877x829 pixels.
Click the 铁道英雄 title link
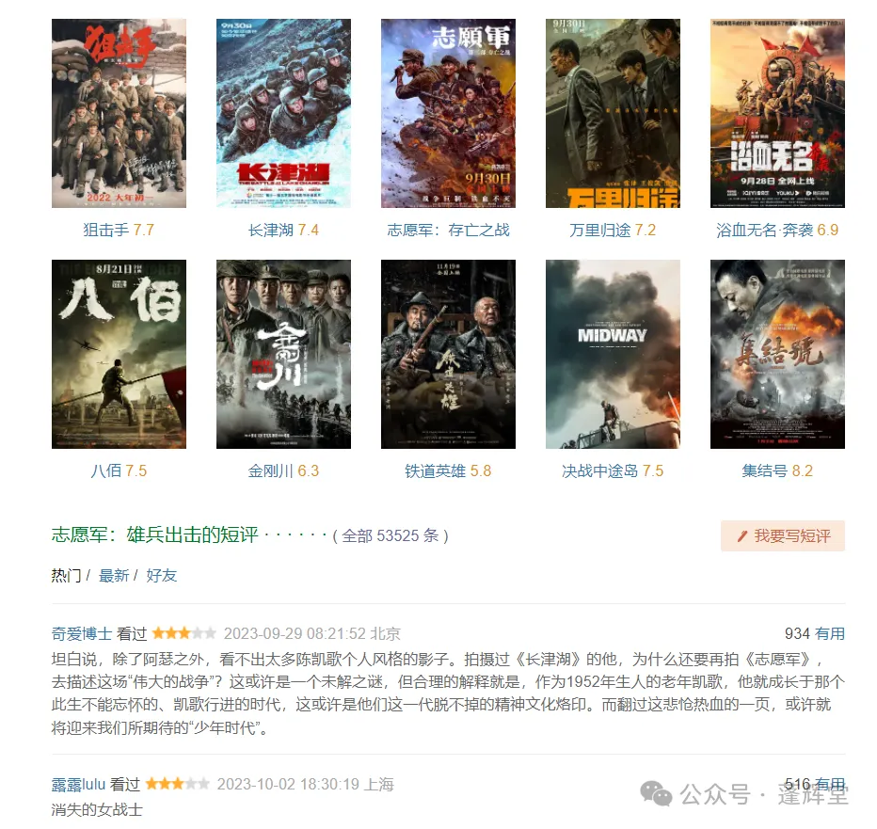pyautogui.click(x=435, y=471)
